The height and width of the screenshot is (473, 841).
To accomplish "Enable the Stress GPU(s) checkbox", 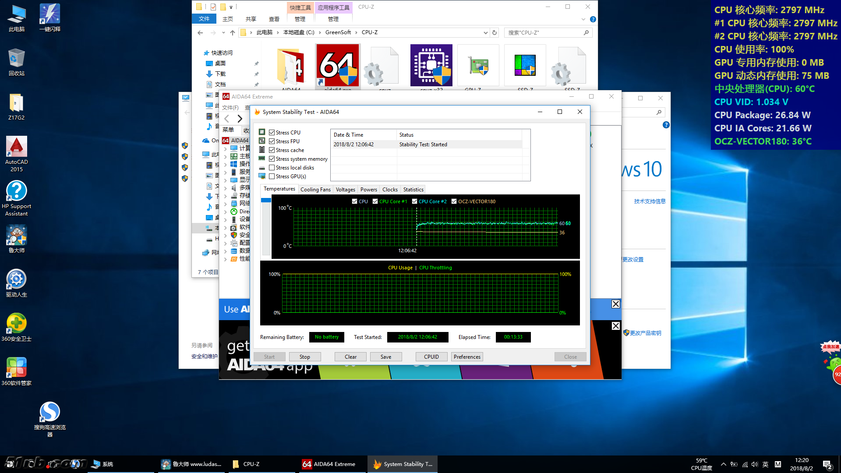I will [x=272, y=176].
